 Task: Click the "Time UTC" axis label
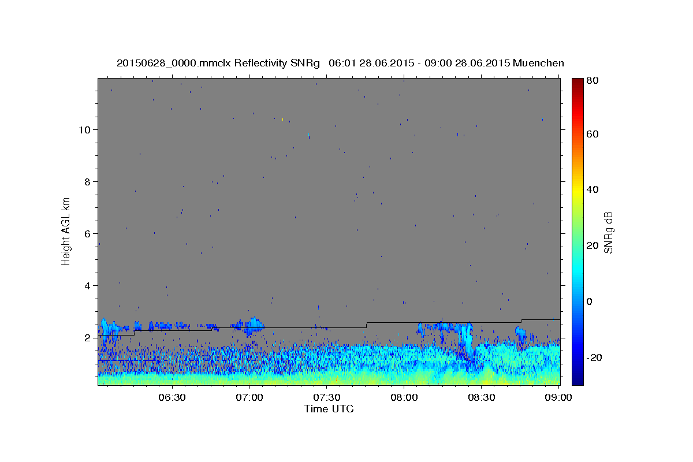[329, 409]
